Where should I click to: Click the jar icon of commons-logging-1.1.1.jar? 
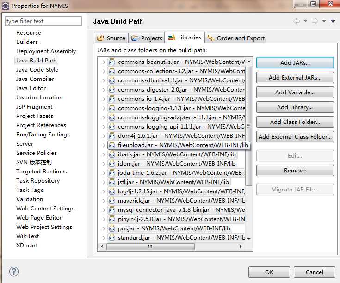point(112,108)
